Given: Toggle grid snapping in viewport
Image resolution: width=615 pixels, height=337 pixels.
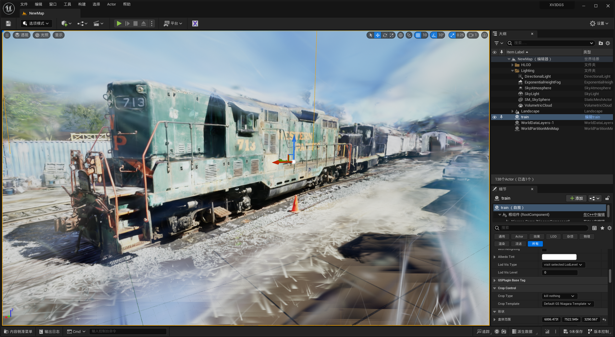Looking at the screenshot, I should 418,35.
